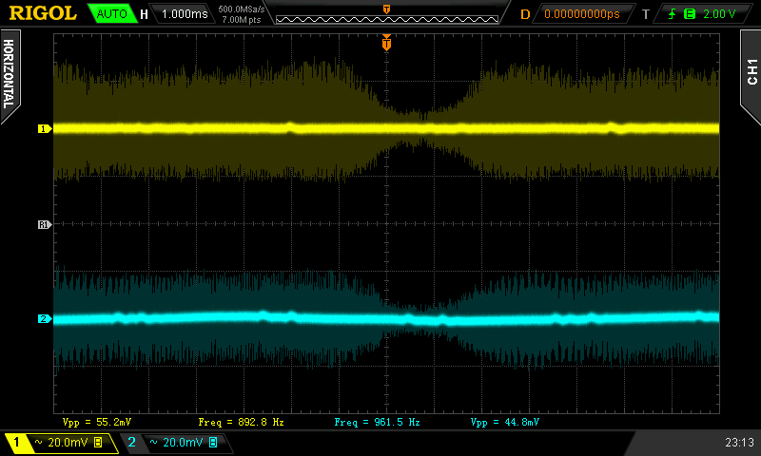Click the 7.00M pts memory depth readout
The width and height of the screenshot is (761, 456).
coord(242,20)
